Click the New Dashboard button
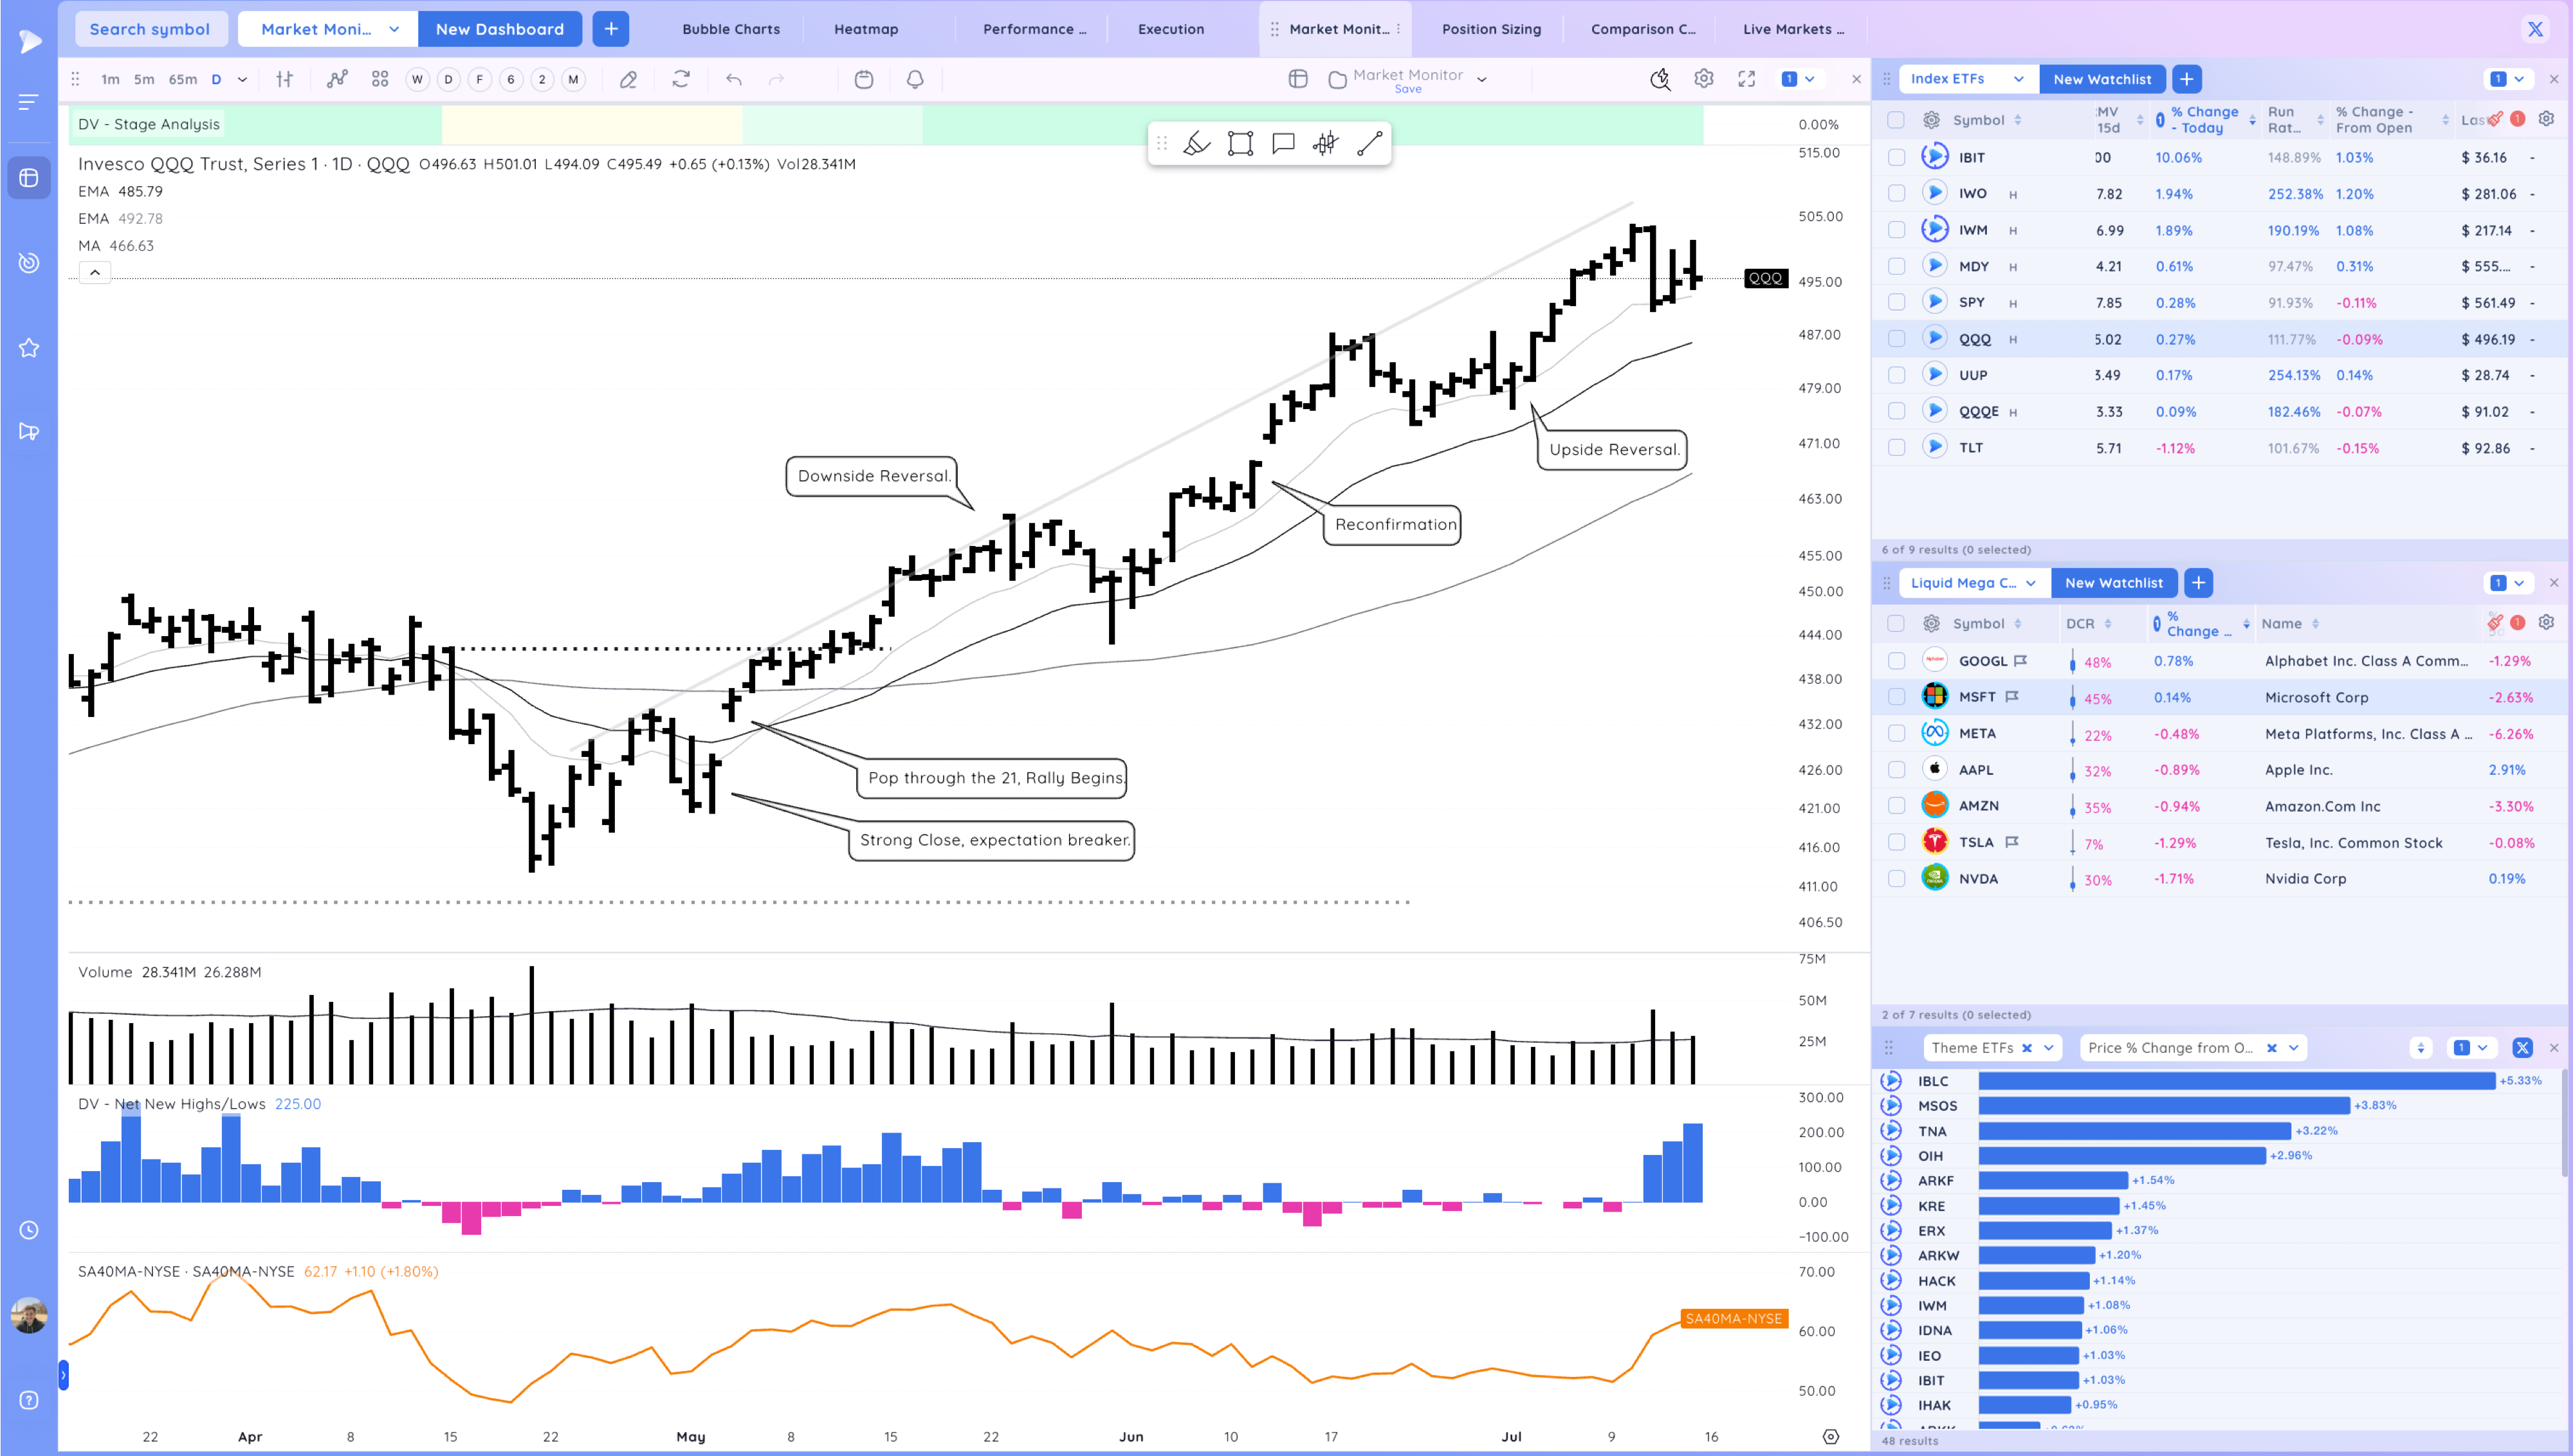Image resolution: width=2573 pixels, height=1456 pixels. point(499,29)
